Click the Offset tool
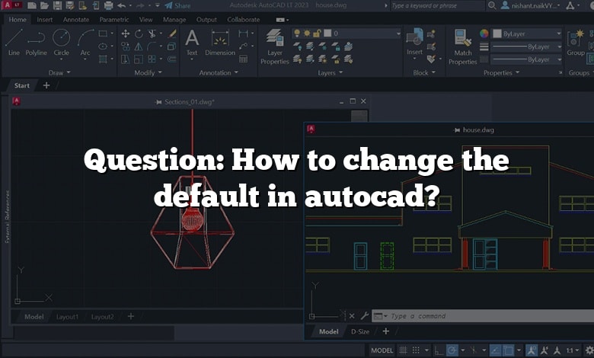The width and height of the screenshot is (594, 358). pyautogui.click(x=172, y=59)
